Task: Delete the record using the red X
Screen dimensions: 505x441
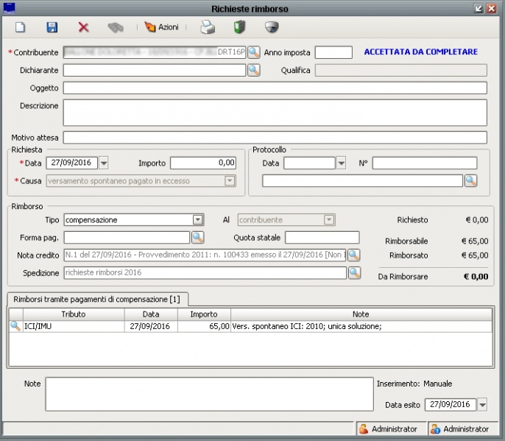Action: (x=83, y=27)
